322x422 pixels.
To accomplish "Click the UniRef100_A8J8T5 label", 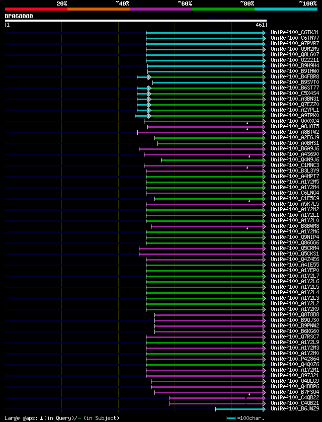I will click(x=295, y=126).
